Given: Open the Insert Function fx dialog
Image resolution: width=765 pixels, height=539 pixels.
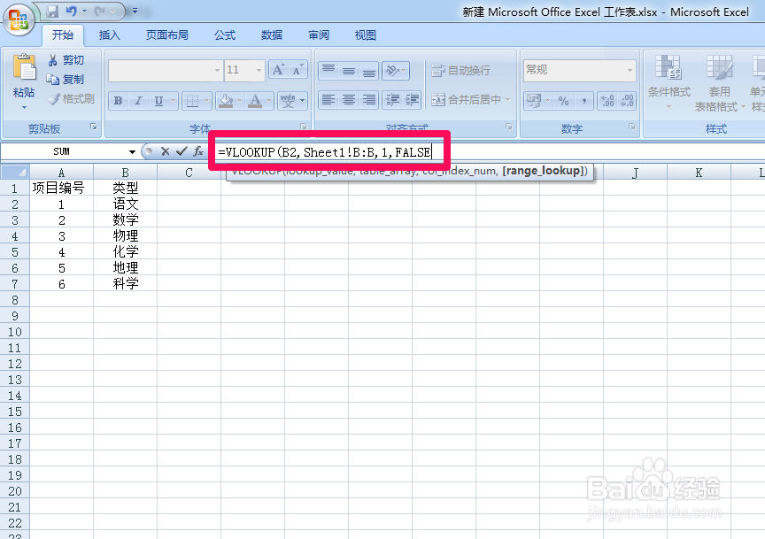Looking at the screenshot, I should [198, 151].
